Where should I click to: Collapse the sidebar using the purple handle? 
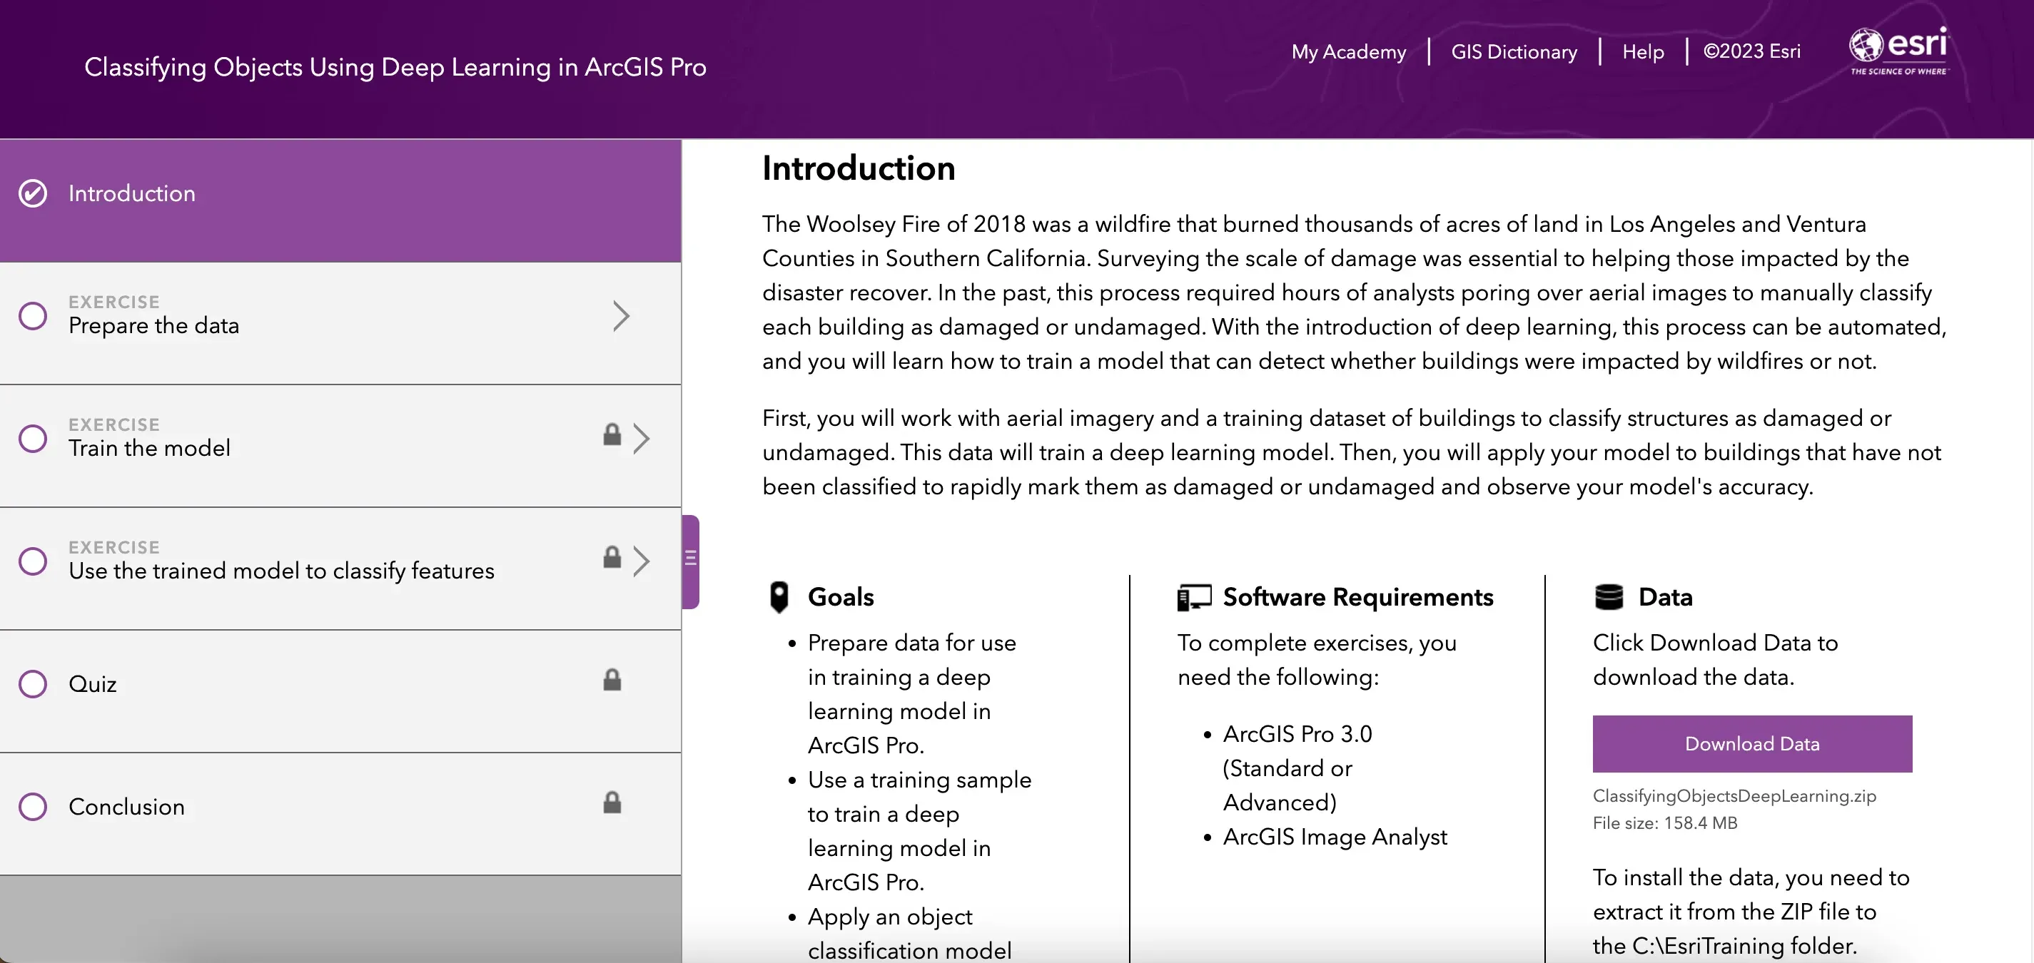coord(690,561)
